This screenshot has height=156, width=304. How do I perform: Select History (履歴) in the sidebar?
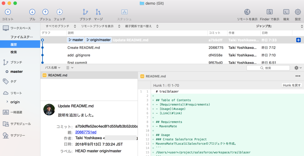tap(20, 44)
